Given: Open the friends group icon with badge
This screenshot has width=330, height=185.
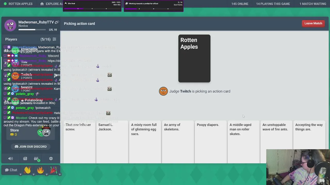Looking at the screenshot, I should (36, 159).
